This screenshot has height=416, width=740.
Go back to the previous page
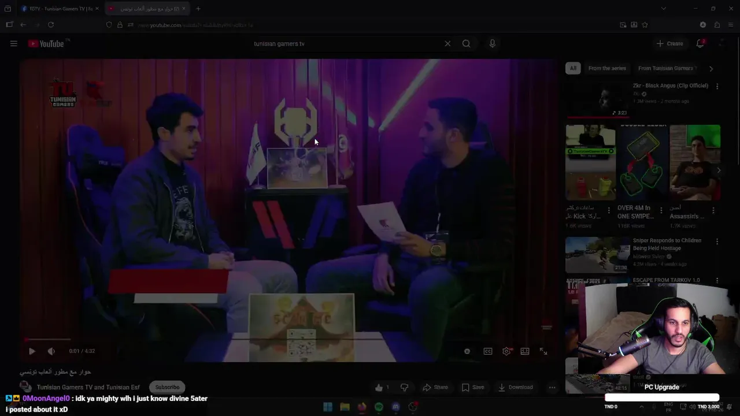[23, 25]
